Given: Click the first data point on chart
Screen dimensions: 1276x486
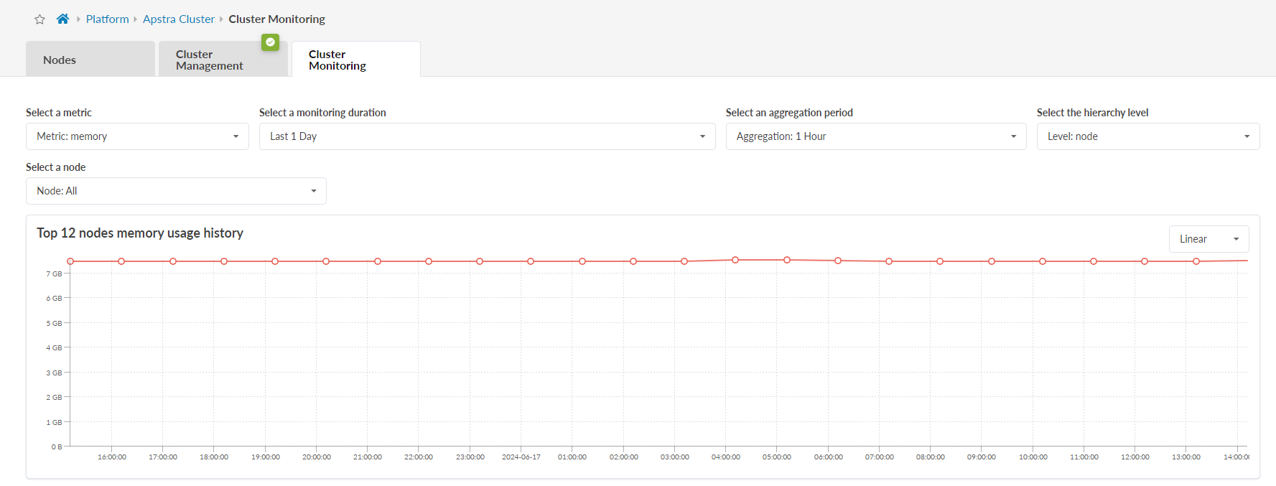Looking at the screenshot, I should tap(70, 261).
